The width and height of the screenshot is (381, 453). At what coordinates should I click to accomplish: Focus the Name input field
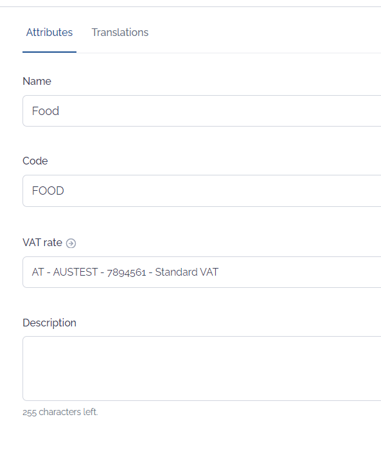point(202,111)
